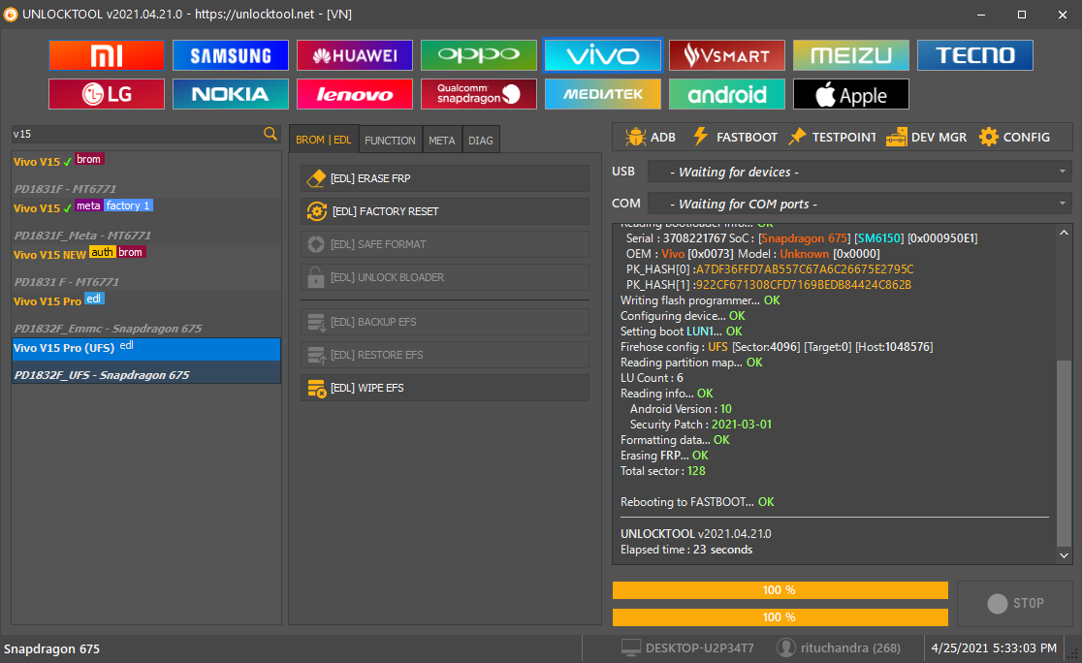The height and width of the screenshot is (663, 1082).
Task: Run [EDL] WIPE EFS
Action: pyautogui.click(x=445, y=388)
